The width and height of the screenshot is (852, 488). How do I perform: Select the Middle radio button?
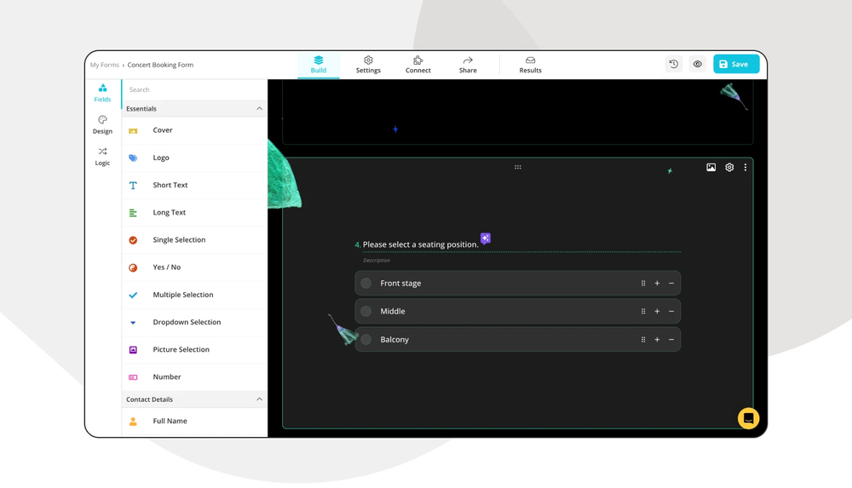366,312
